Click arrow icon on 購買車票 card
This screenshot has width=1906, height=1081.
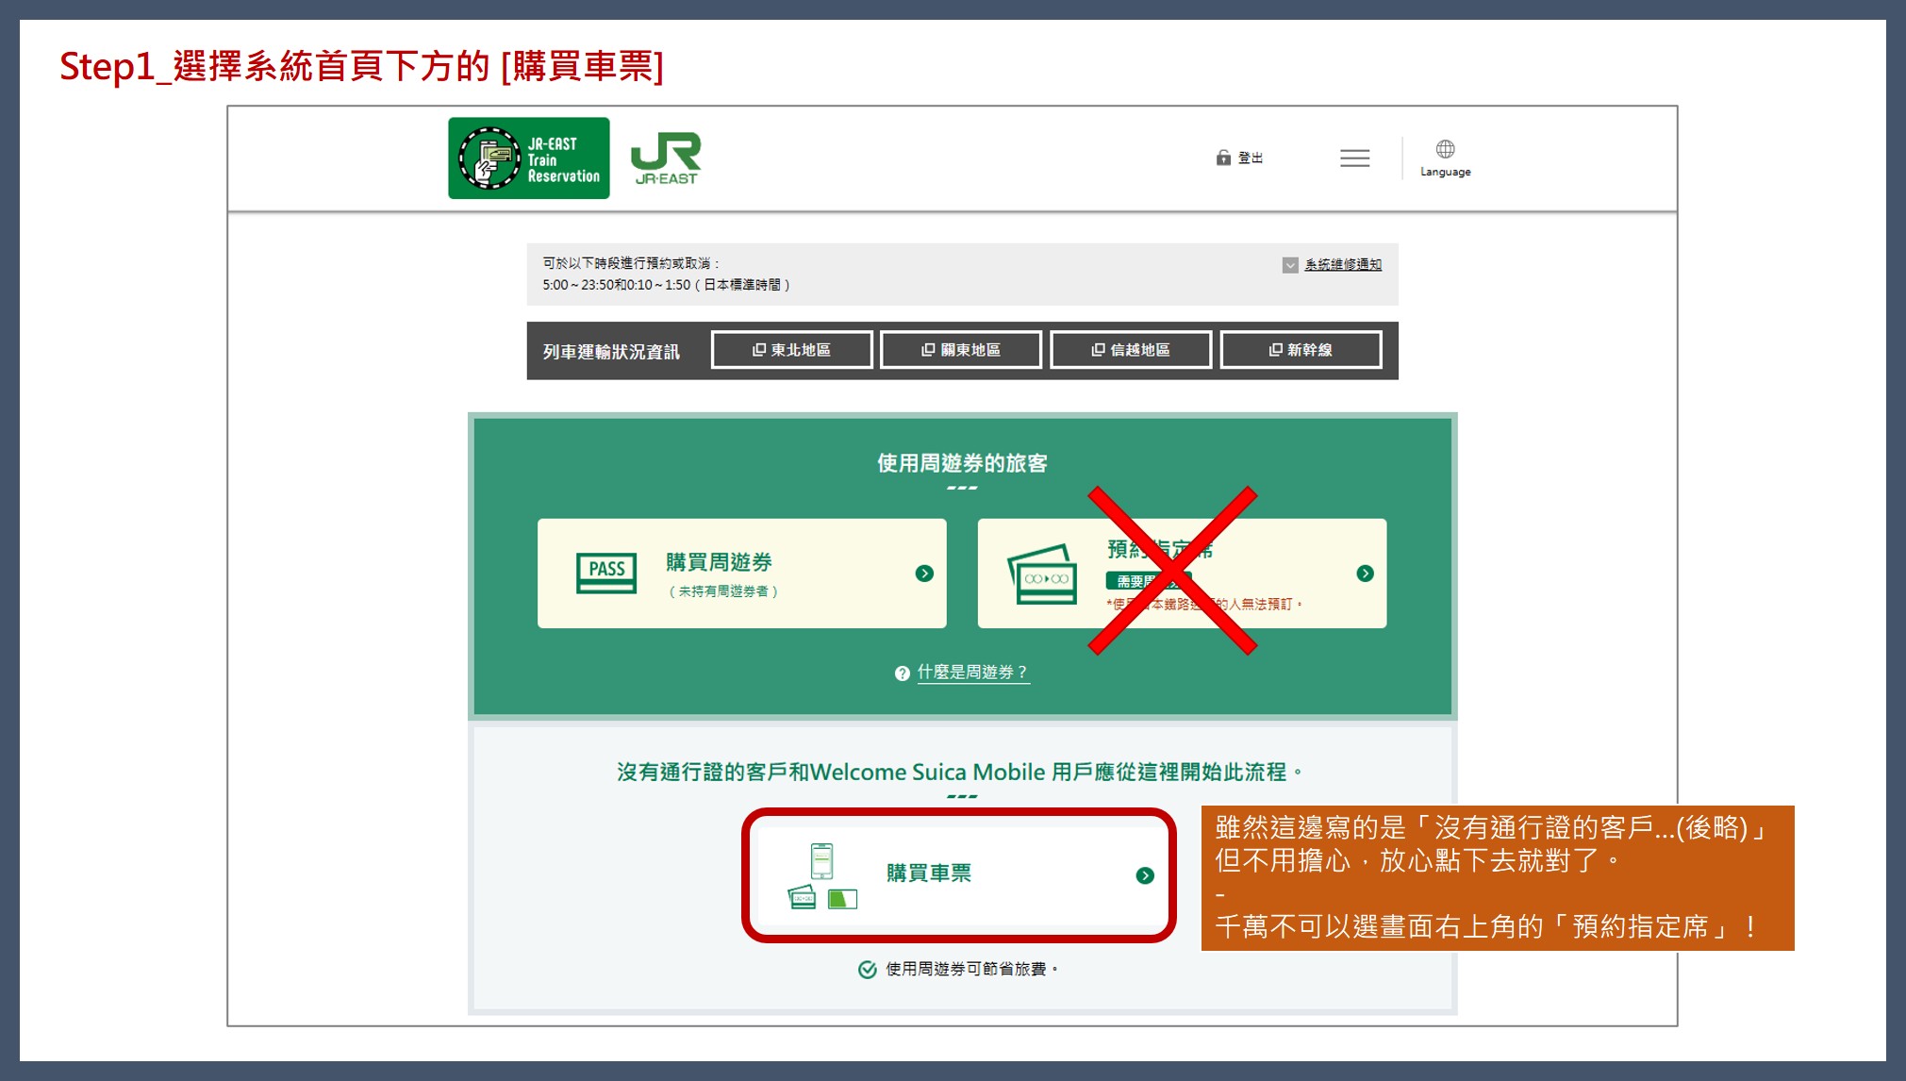tap(1145, 875)
